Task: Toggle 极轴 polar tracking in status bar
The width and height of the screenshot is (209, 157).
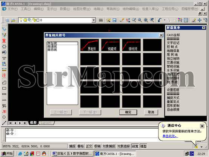Action: tap(97, 146)
